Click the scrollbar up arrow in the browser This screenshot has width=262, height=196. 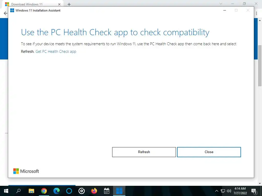click(260, 20)
